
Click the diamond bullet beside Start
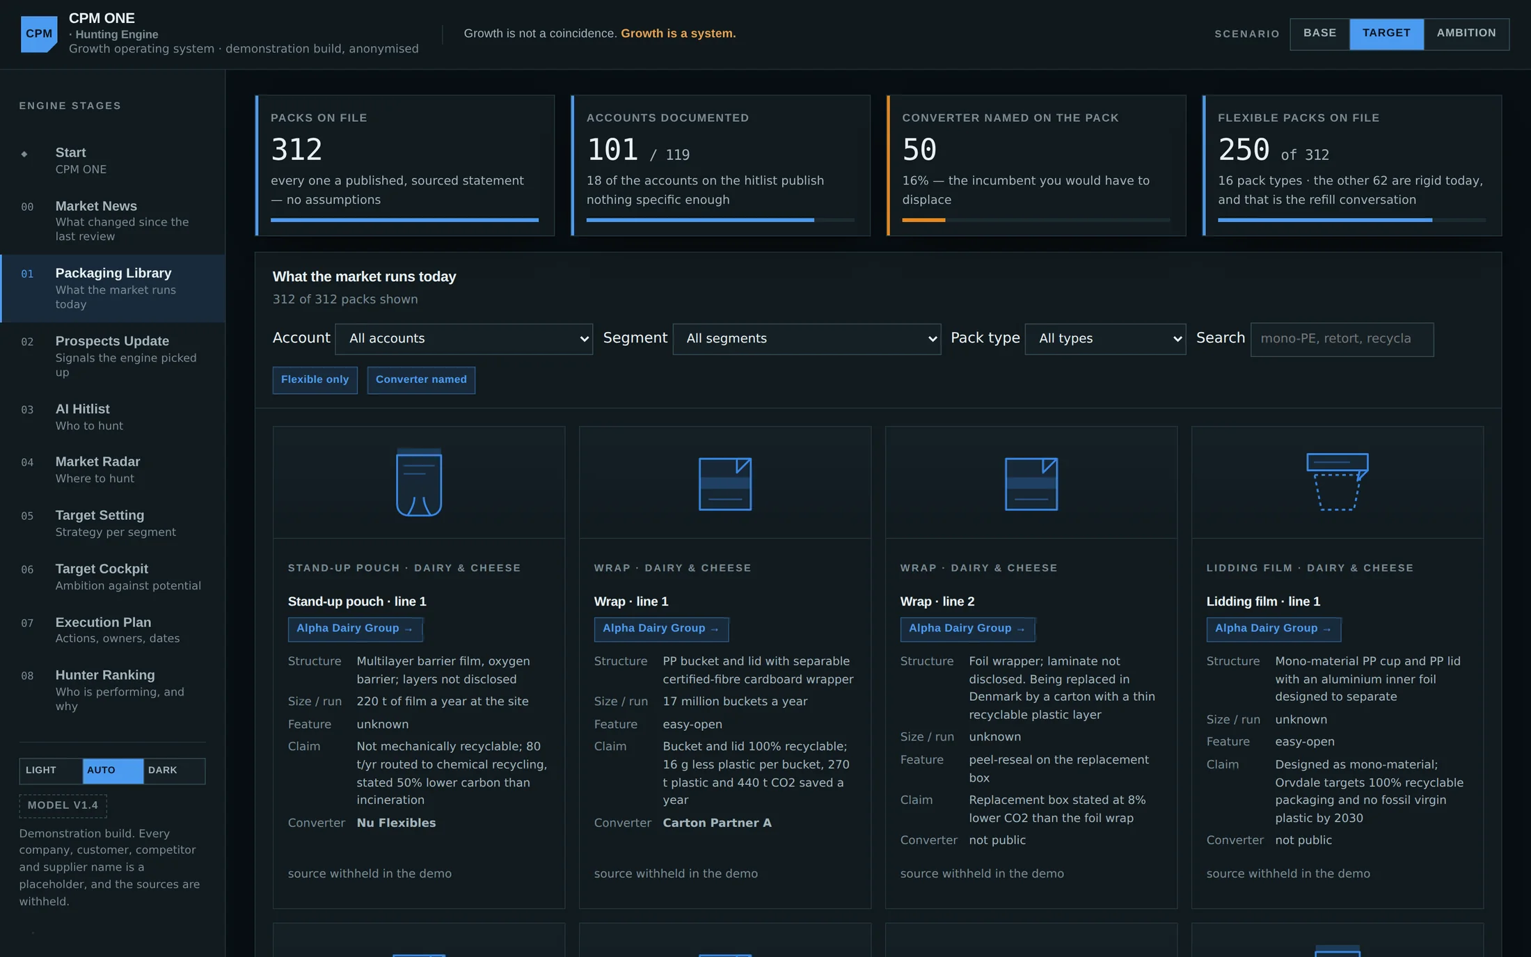(24, 154)
